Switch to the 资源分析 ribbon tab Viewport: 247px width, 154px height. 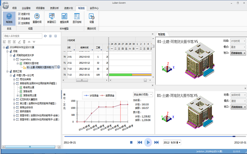point(54,8)
